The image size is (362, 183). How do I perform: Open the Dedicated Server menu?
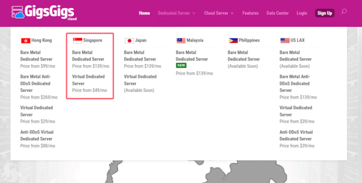174,13
